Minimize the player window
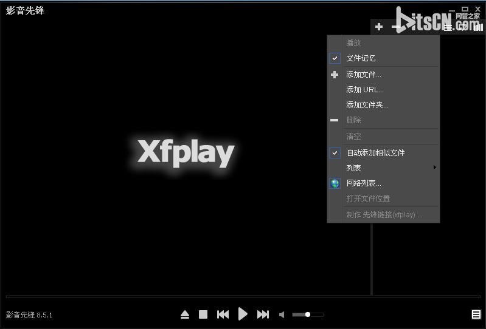This screenshot has width=486, height=329. [452, 10]
